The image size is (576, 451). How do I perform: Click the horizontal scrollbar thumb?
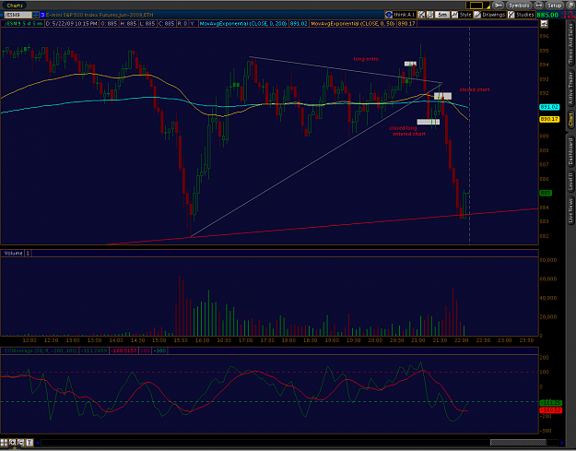tap(518, 443)
